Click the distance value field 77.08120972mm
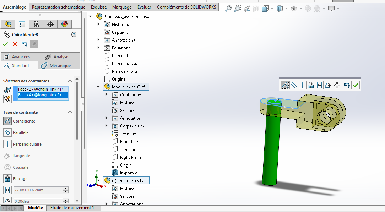The height and width of the screenshot is (212, 385). (x=38, y=190)
